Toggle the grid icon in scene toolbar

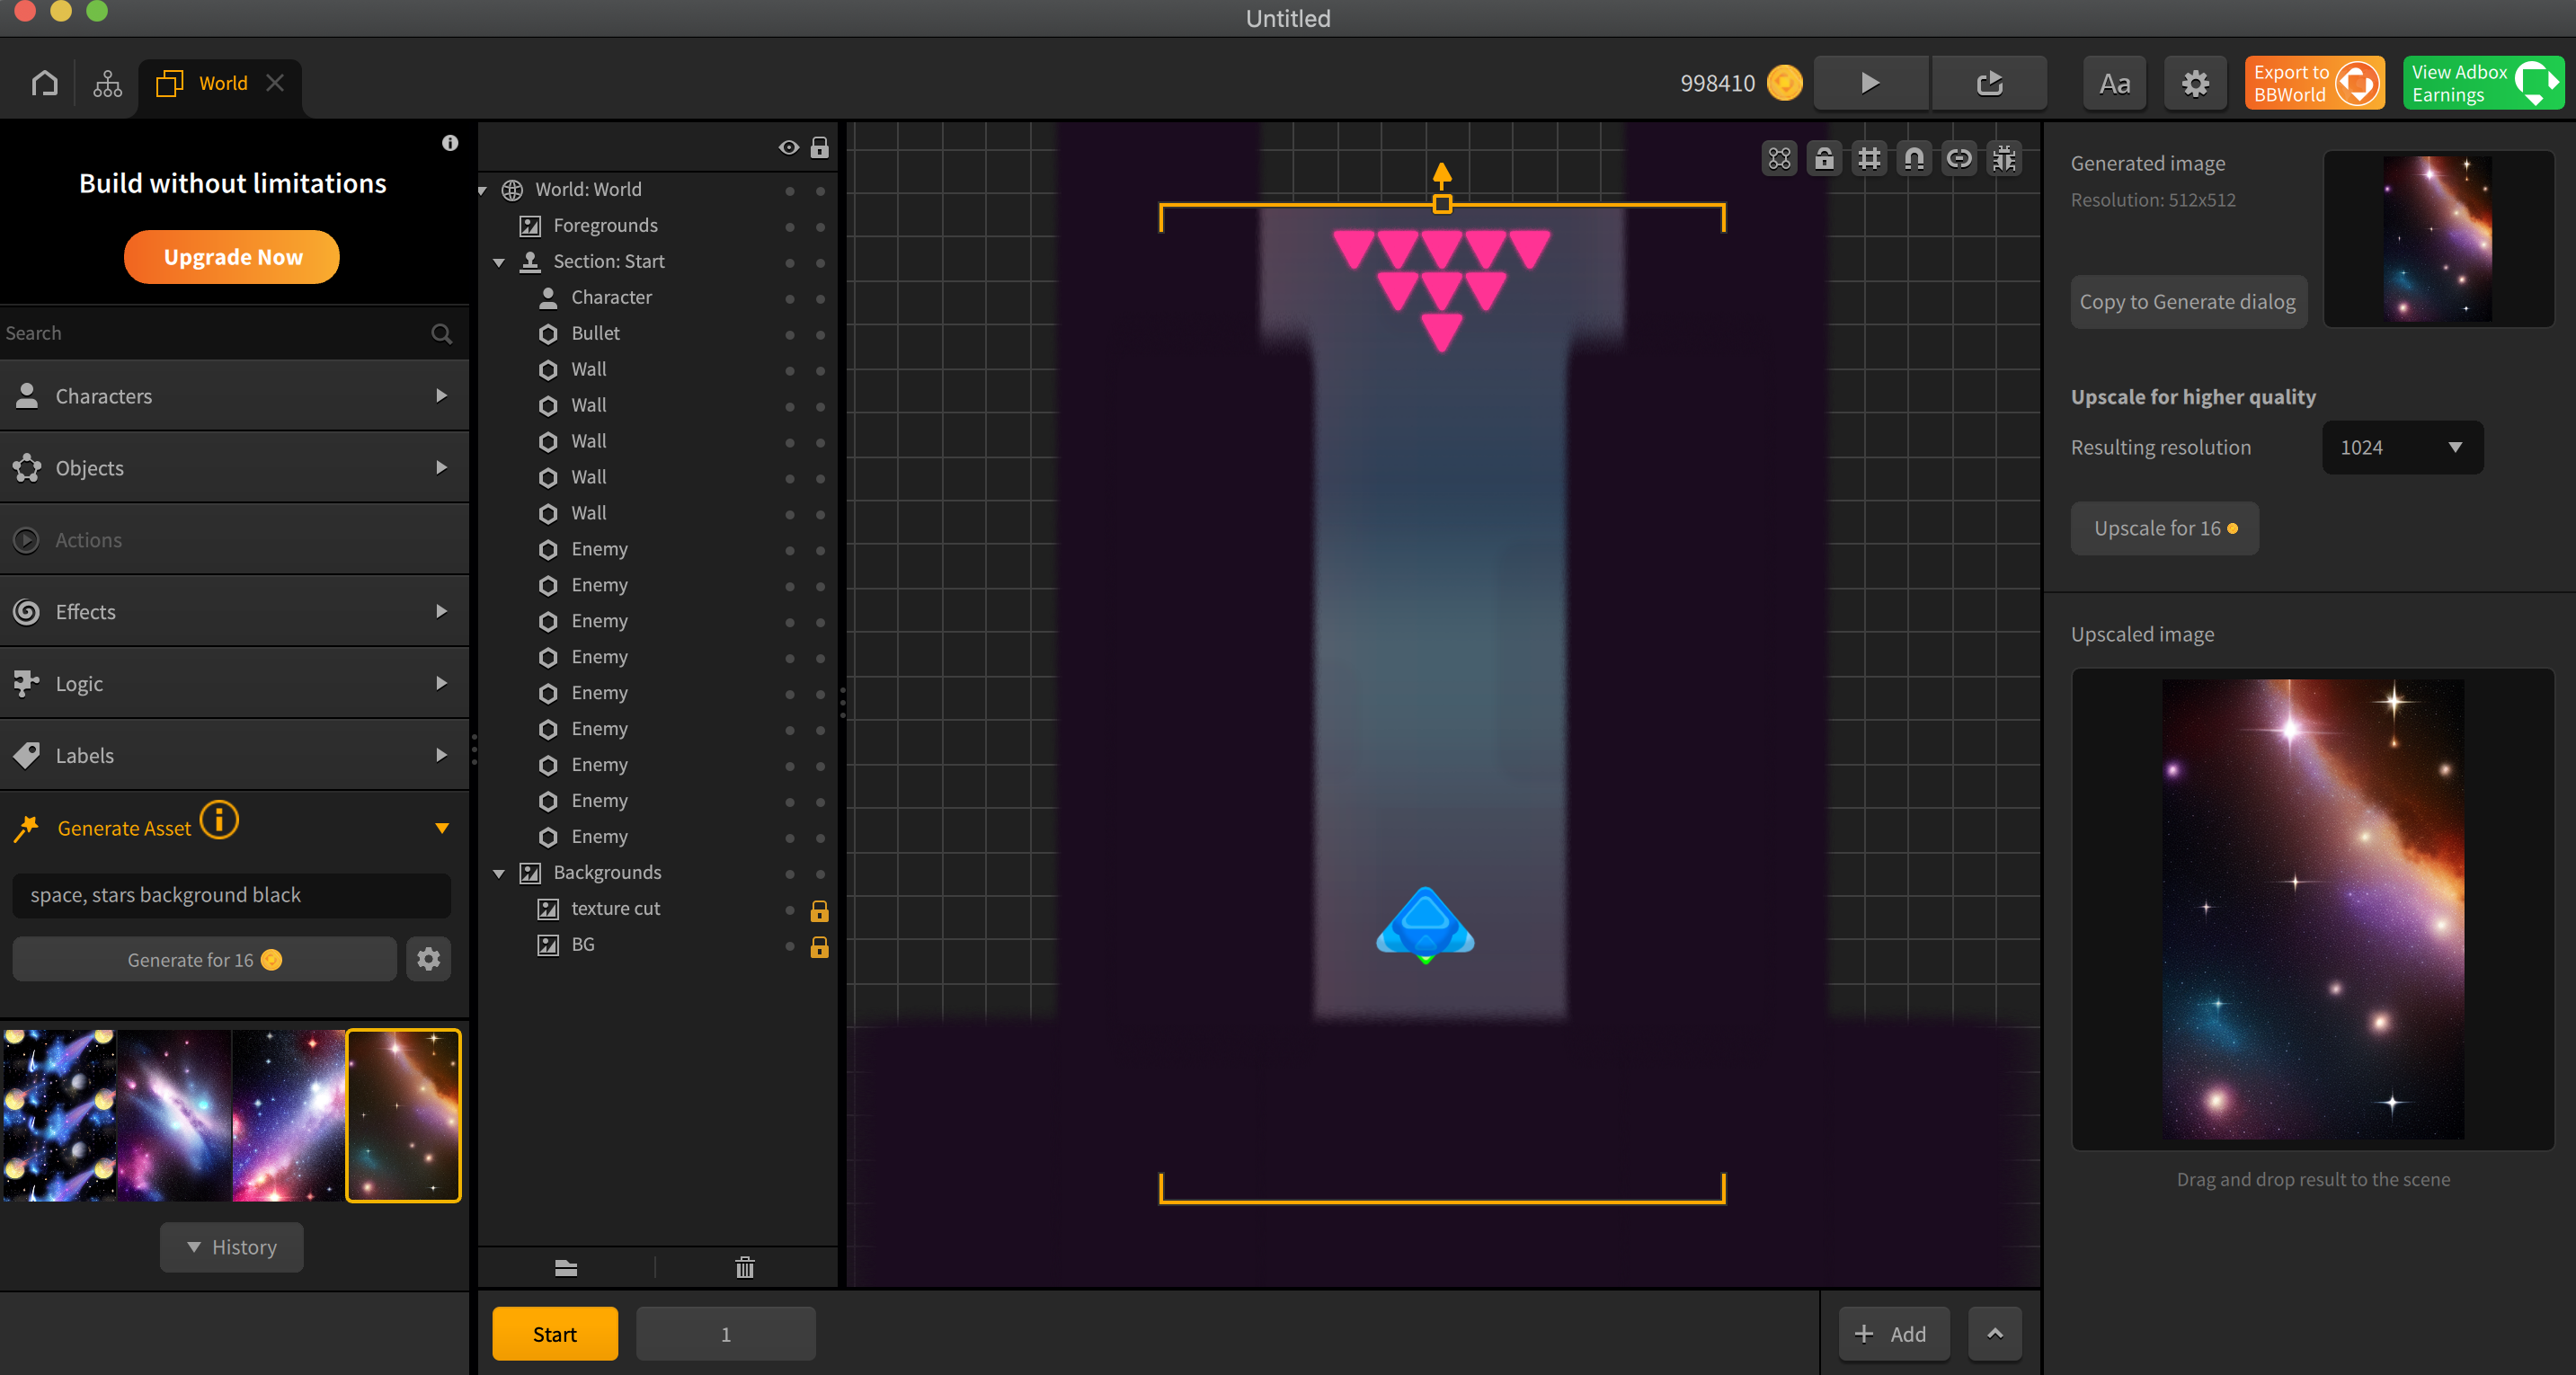click(x=1869, y=158)
